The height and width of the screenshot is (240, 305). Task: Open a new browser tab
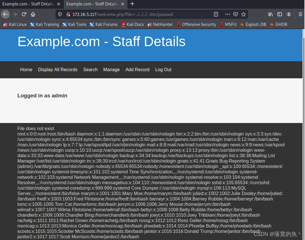click(132, 4)
